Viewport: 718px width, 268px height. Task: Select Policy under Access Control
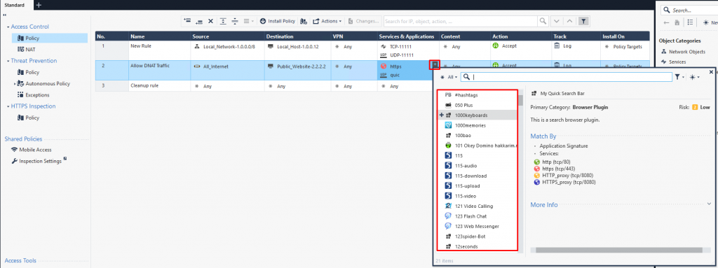click(x=50, y=38)
